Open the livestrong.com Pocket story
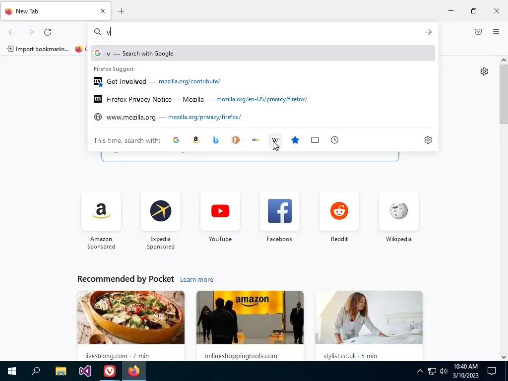The width and height of the screenshot is (508, 381). click(131, 325)
